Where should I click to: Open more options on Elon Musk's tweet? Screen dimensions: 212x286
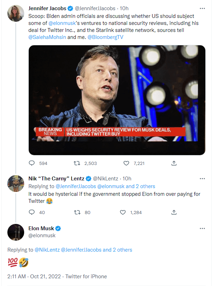tap(202, 228)
